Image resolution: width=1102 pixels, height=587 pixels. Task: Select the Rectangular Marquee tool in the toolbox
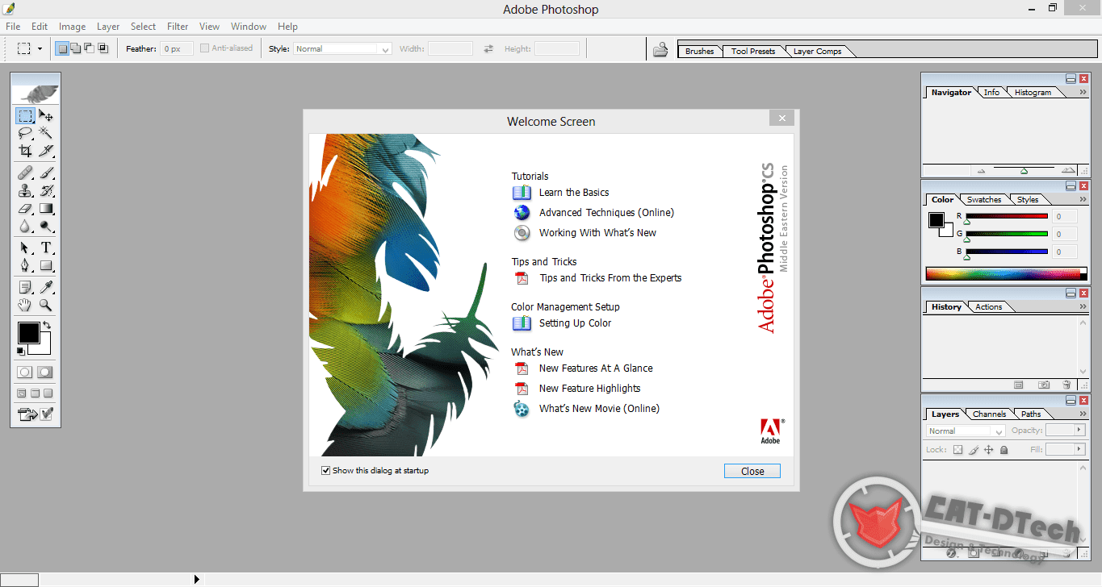[25, 115]
